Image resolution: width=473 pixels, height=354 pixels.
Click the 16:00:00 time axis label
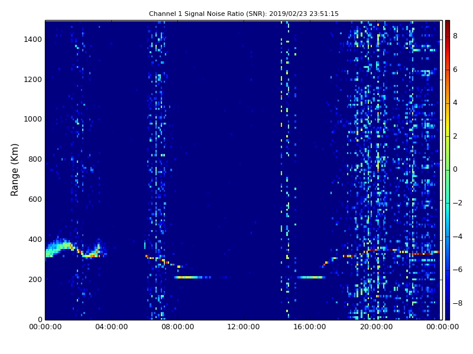[x=310, y=327]
